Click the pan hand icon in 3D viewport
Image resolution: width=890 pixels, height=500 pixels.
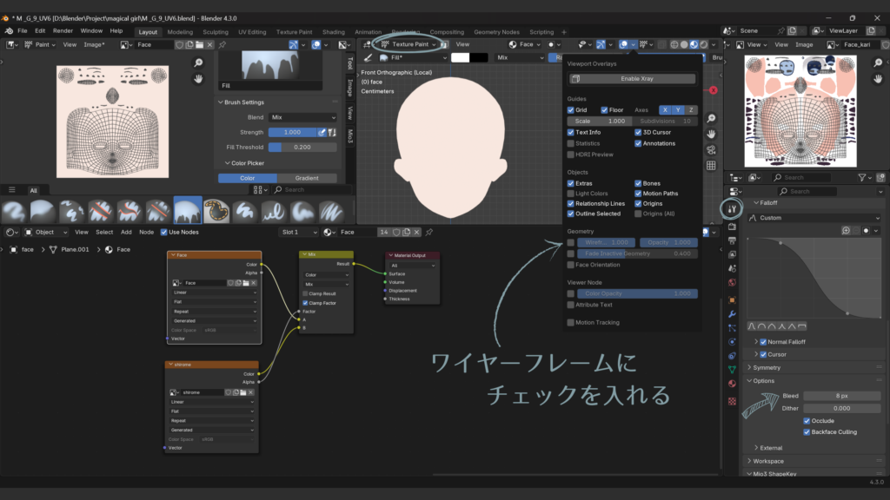click(711, 134)
